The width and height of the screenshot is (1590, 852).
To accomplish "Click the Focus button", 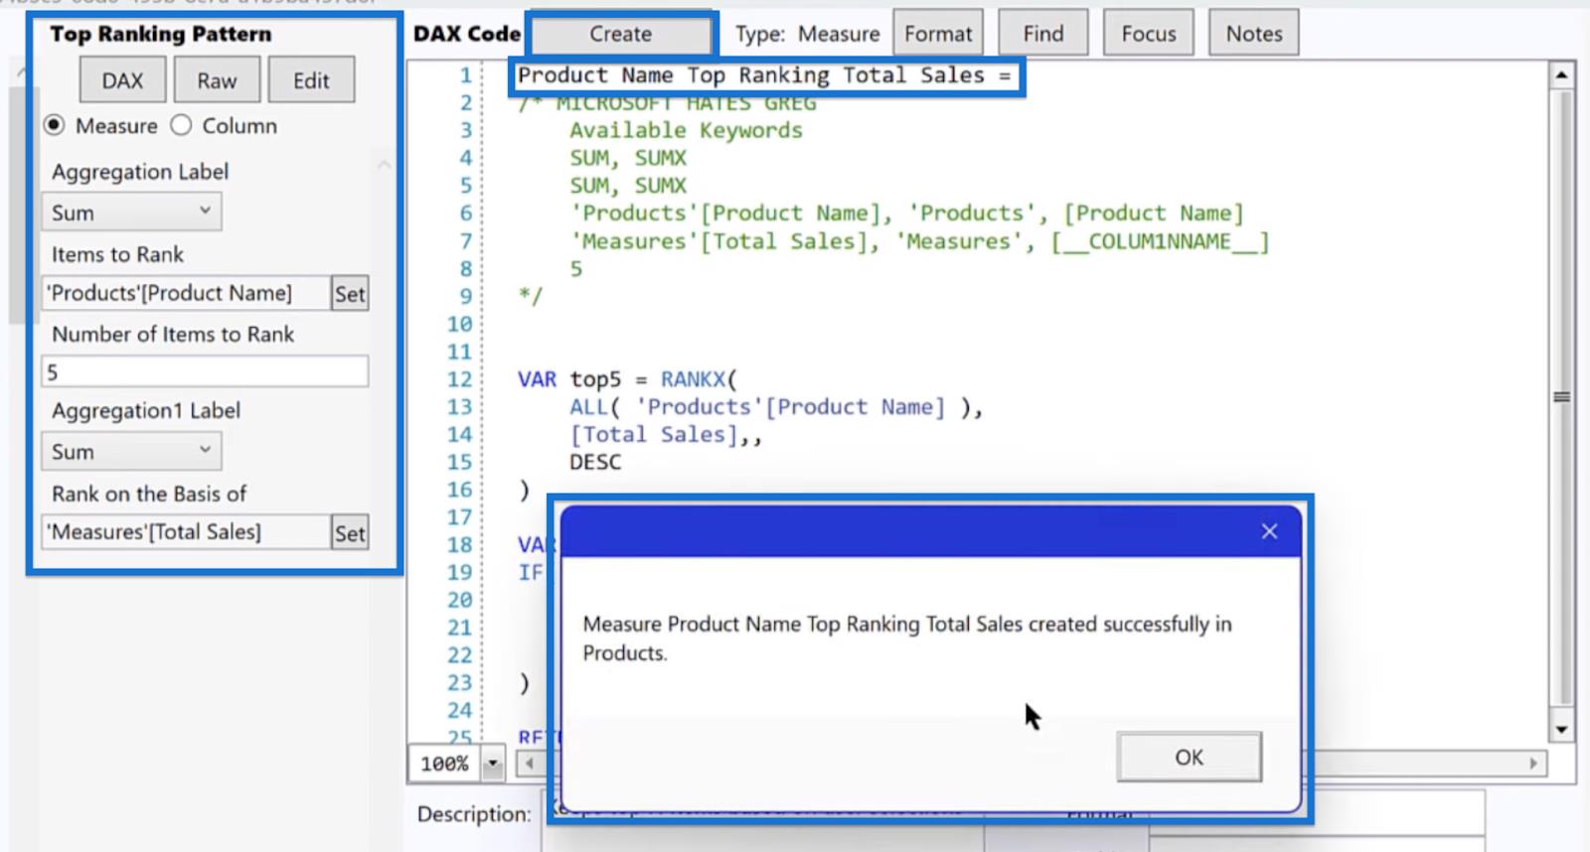I will (1149, 34).
